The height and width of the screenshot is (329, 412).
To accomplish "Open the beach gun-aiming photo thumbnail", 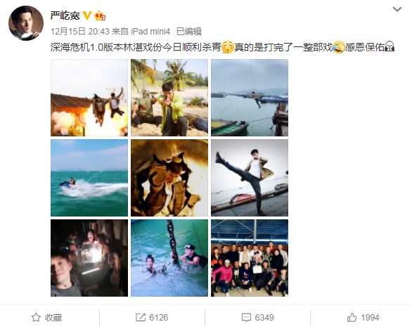I will pyautogui.click(x=169, y=98).
